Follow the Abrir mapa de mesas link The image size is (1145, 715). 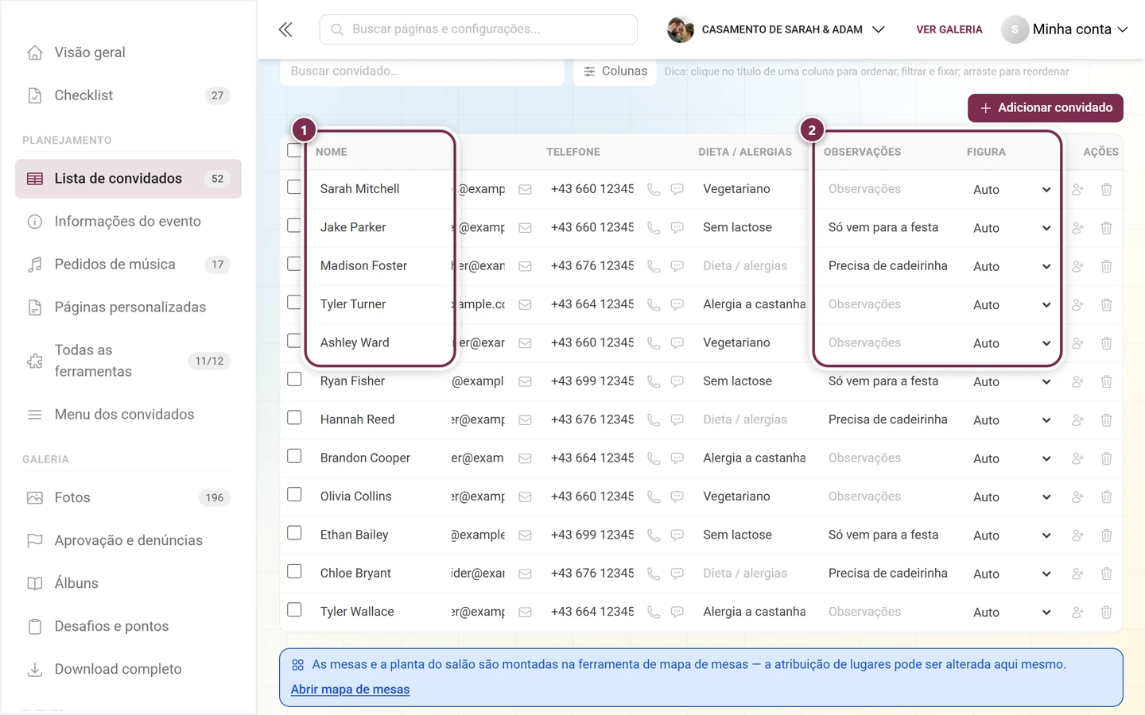(350, 690)
